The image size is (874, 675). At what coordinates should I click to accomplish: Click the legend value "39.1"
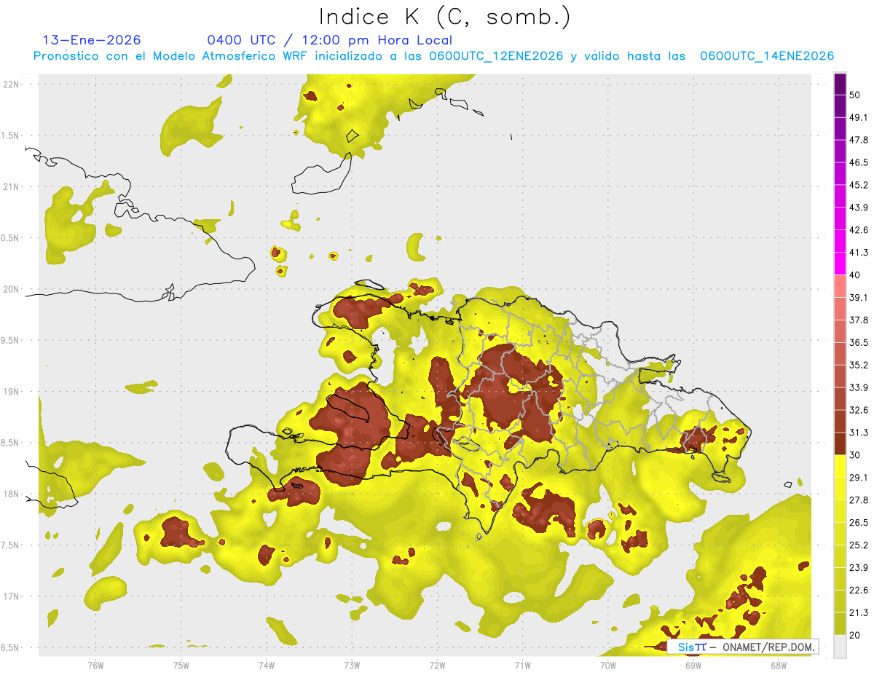(859, 298)
